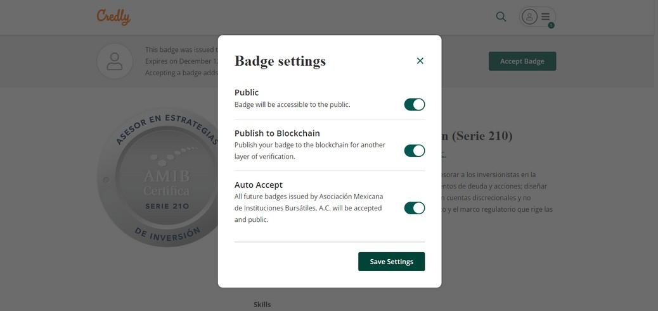Click the recipient avatar placeholder in banner

tap(115, 61)
